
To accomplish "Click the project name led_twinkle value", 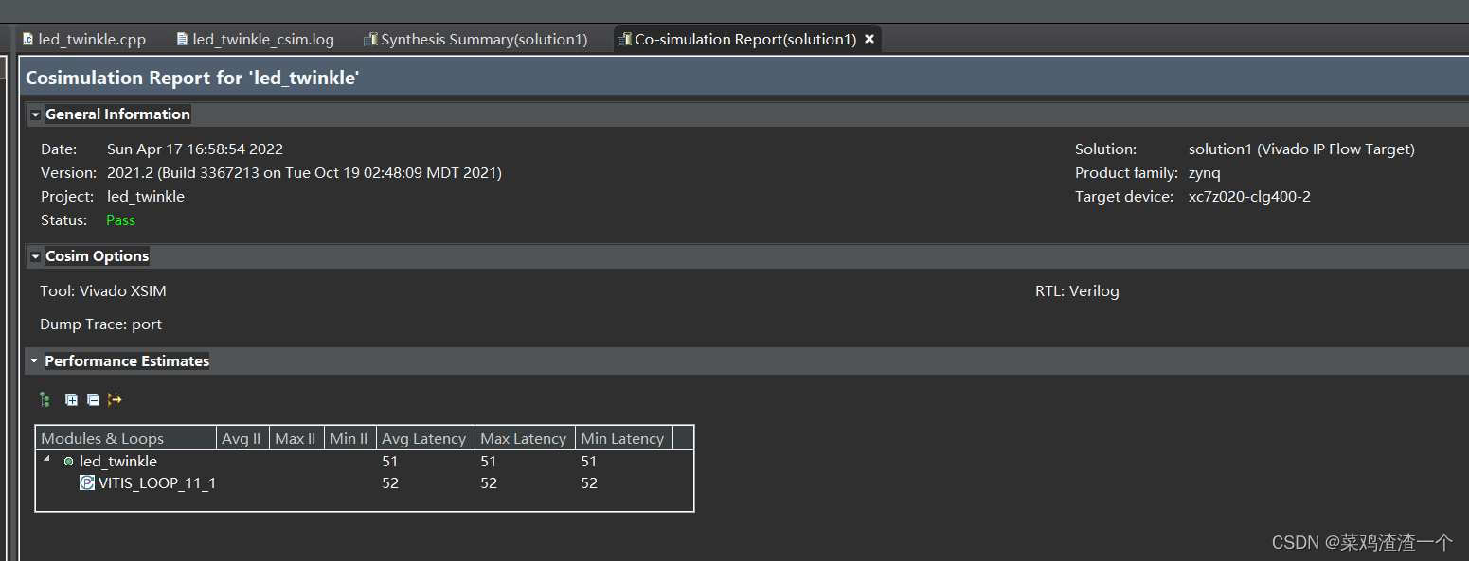I will 146,196.
